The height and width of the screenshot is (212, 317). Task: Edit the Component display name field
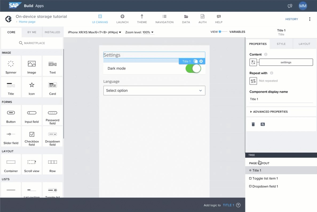[x=281, y=99]
